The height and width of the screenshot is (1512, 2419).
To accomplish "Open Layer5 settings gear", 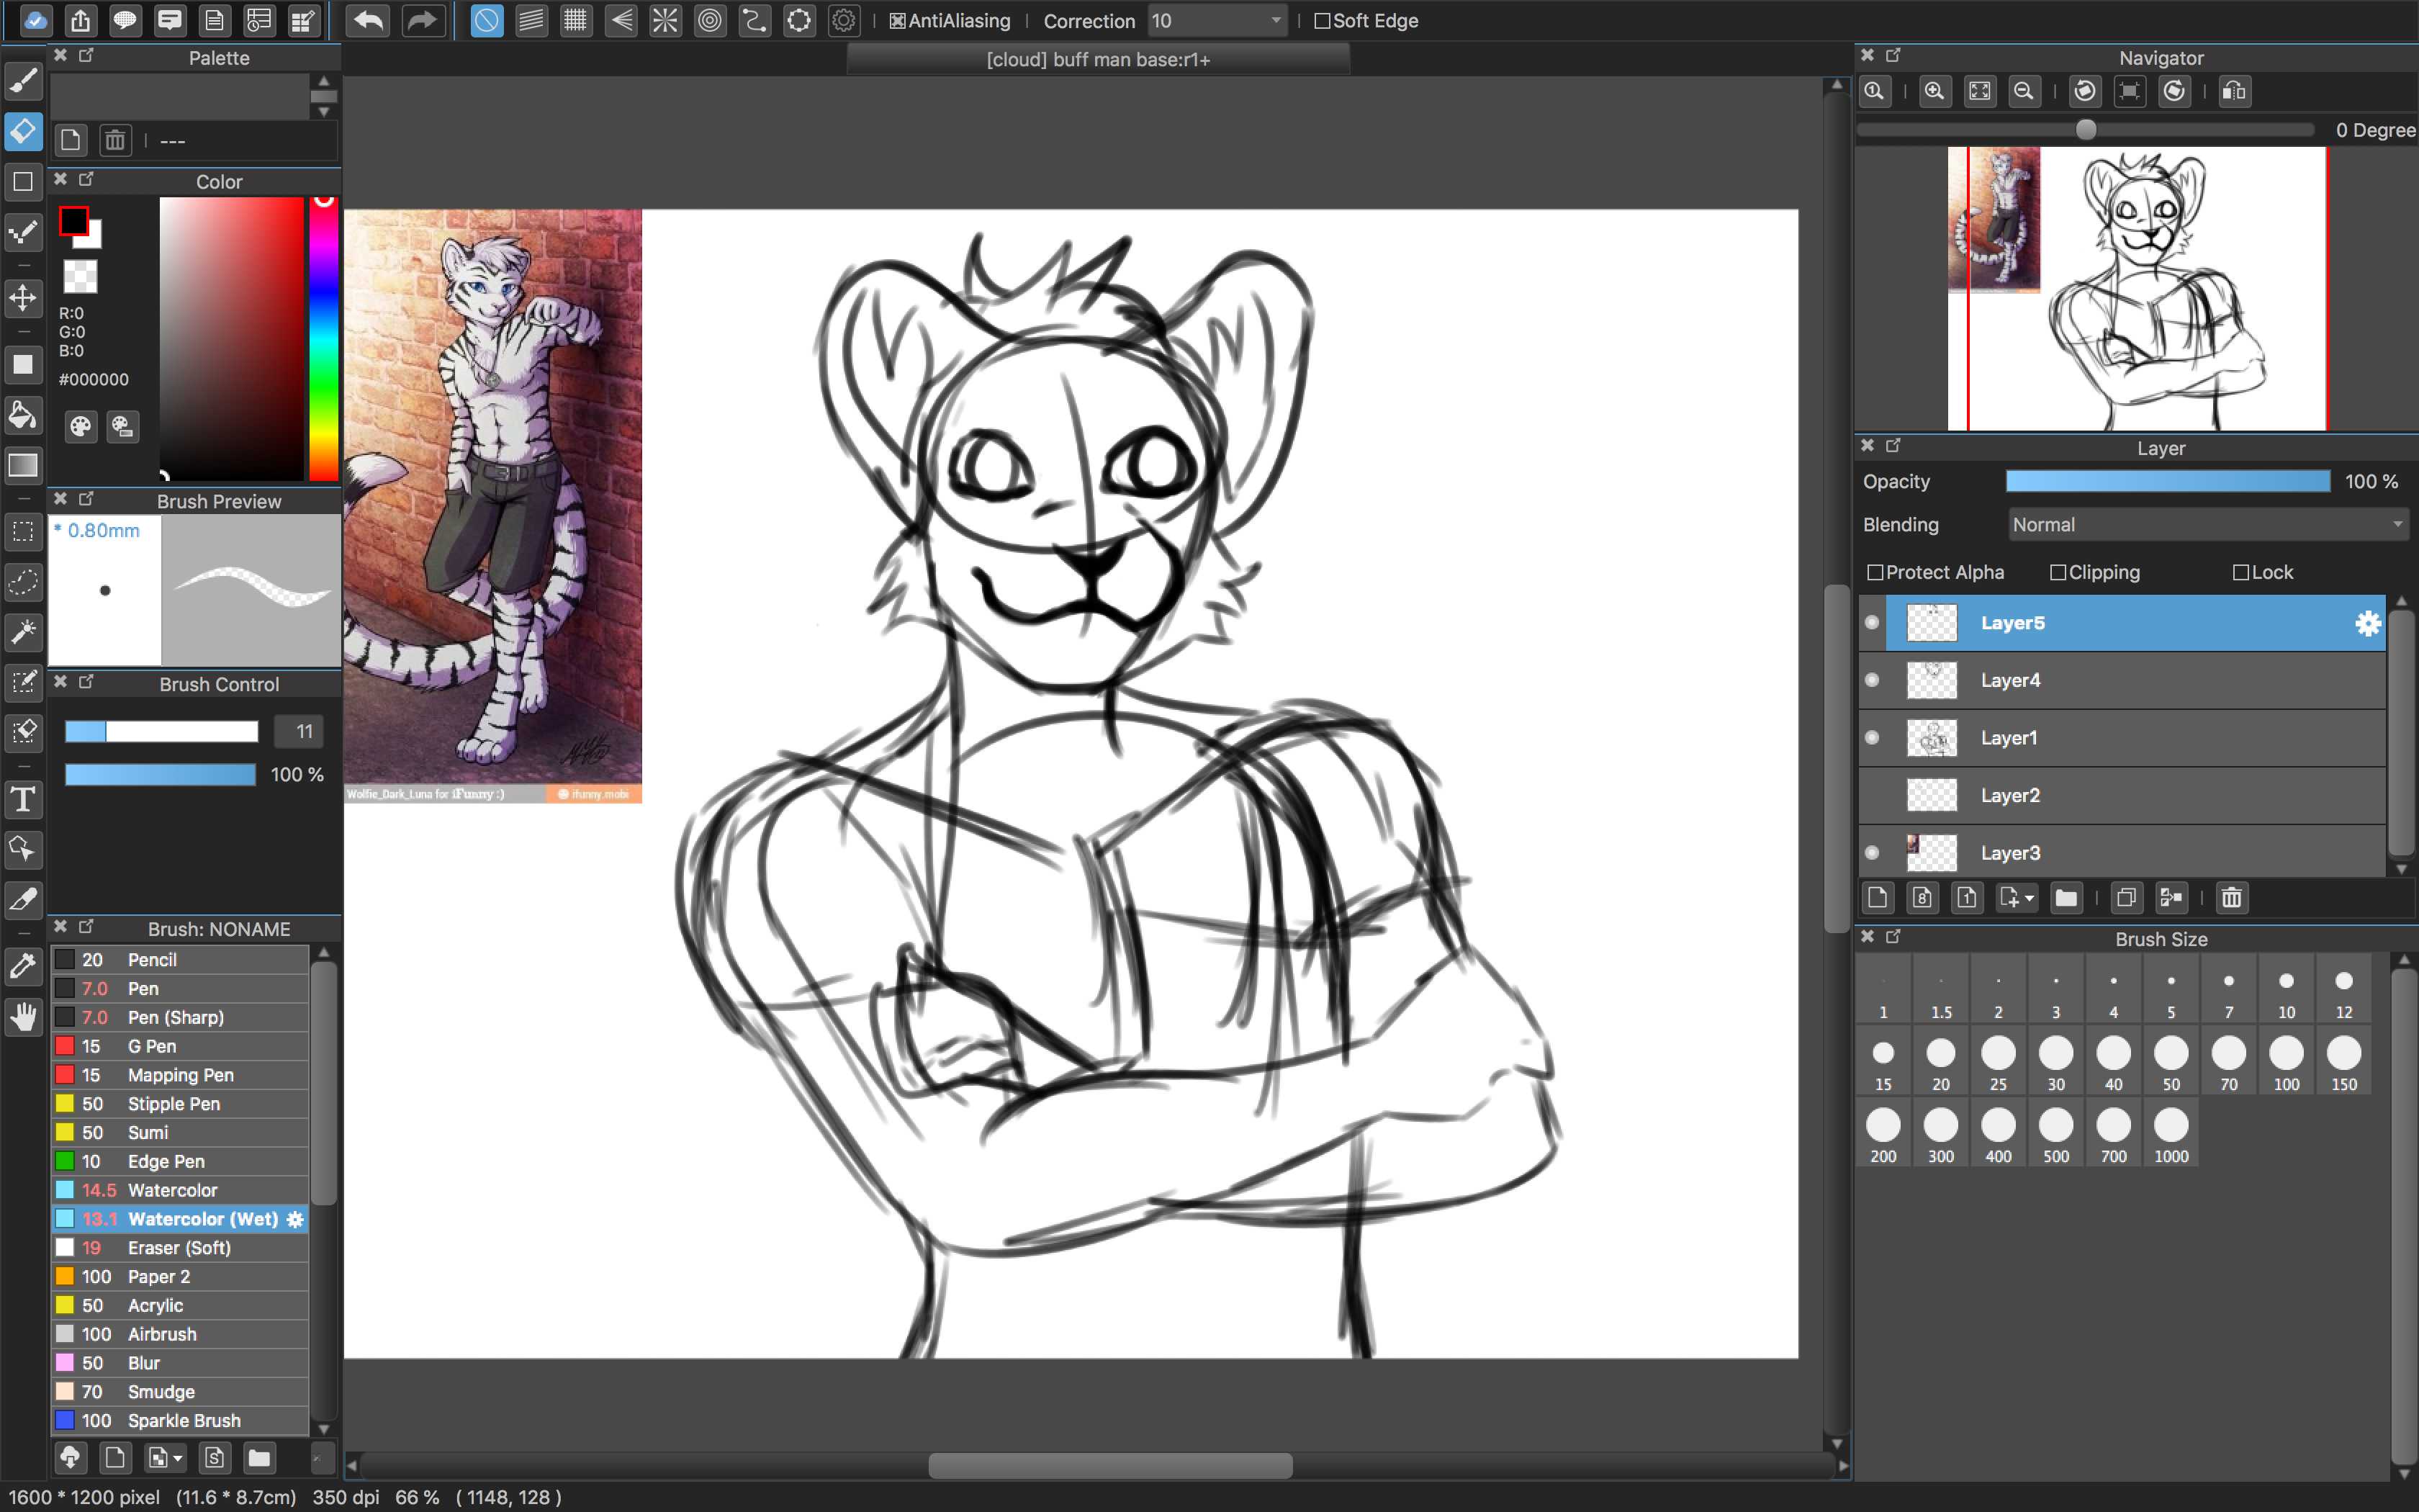I will click(2367, 623).
